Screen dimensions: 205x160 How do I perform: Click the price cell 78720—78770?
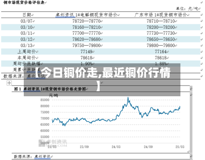click(87, 21)
